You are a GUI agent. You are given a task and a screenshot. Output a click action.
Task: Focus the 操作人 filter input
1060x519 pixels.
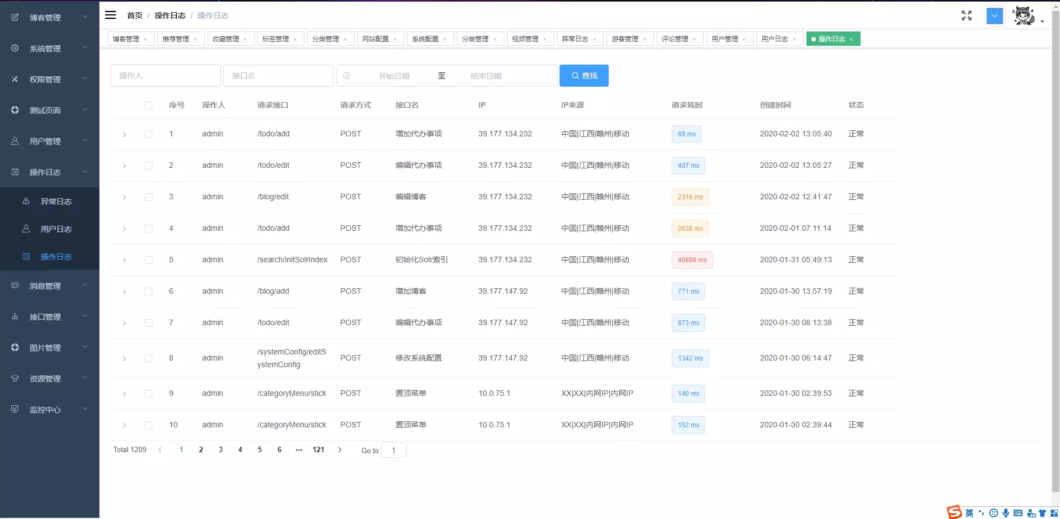point(166,76)
